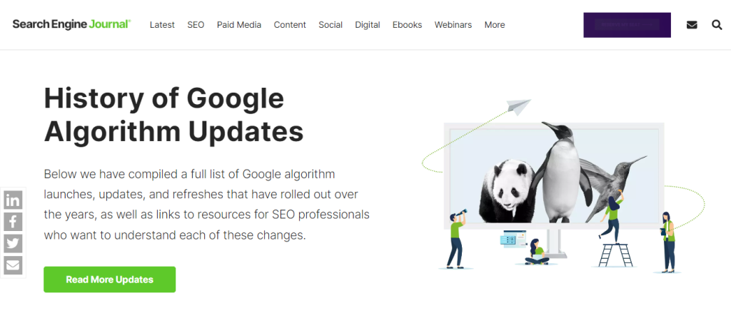
Task: Click the panda and penguin billboard illustration
Action: click(554, 176)
